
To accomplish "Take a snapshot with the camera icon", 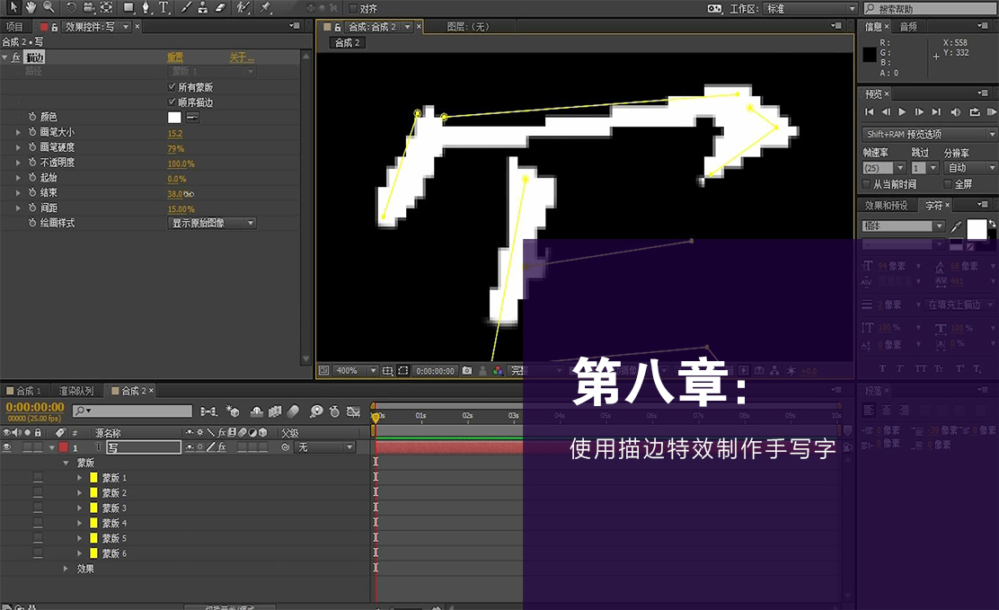I will [467, 370].
